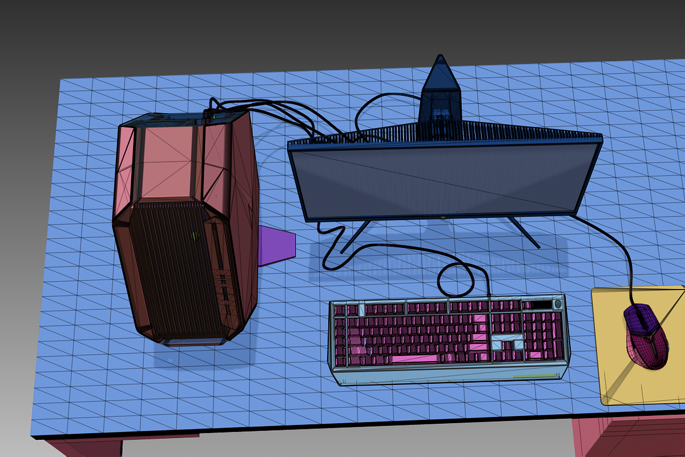Click the round knob on the keyboard

558,304
